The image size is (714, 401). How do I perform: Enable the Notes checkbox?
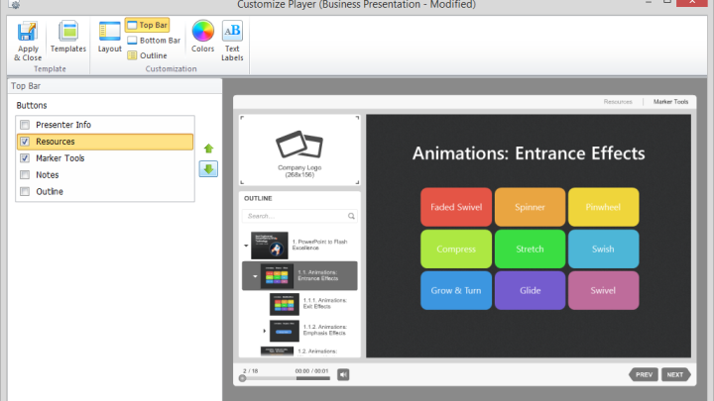coord(25,175)
